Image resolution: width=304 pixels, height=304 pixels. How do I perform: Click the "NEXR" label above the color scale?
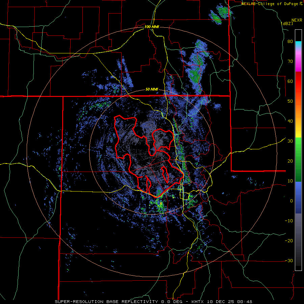click(297, 20)
